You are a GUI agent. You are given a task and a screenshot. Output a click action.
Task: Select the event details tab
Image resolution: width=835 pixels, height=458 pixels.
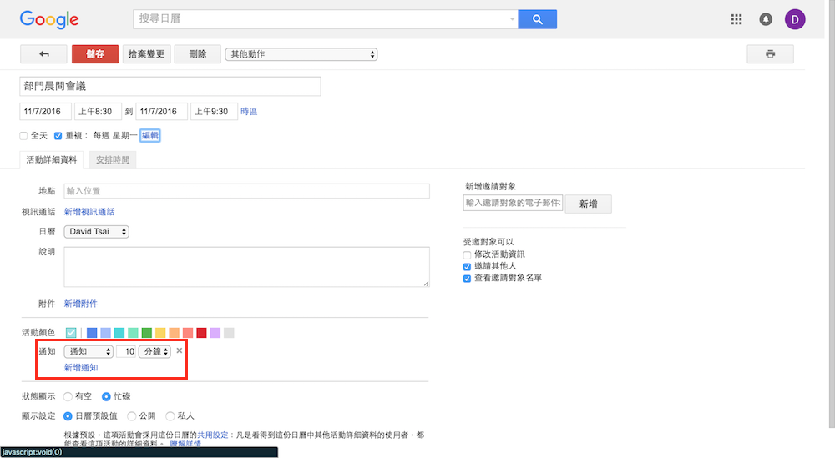click(52, 159)
